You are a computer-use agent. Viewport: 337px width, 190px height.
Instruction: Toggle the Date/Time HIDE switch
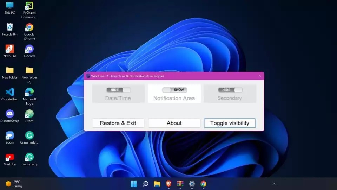coord(118,90)
